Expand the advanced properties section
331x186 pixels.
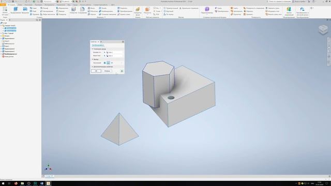92,67
